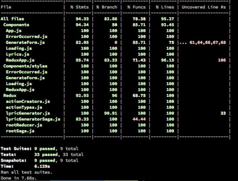Click the 'actionTypes.js' file name
Screen dimensions: 238x181
tap(24, 107)
